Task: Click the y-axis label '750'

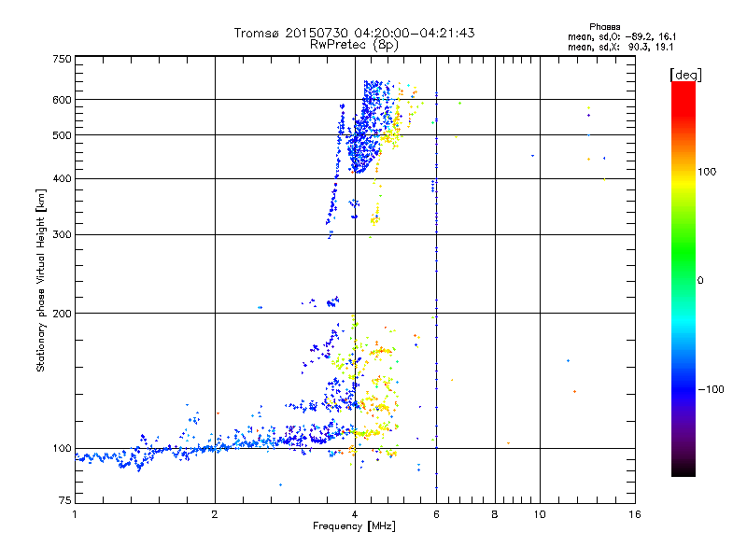Action: click(62, 59)
